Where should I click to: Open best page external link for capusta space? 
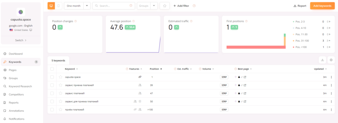click(x=245, y=77)
